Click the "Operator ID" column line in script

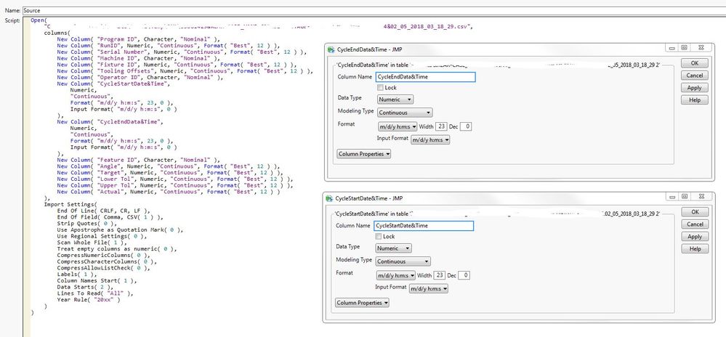coord(140,77)
